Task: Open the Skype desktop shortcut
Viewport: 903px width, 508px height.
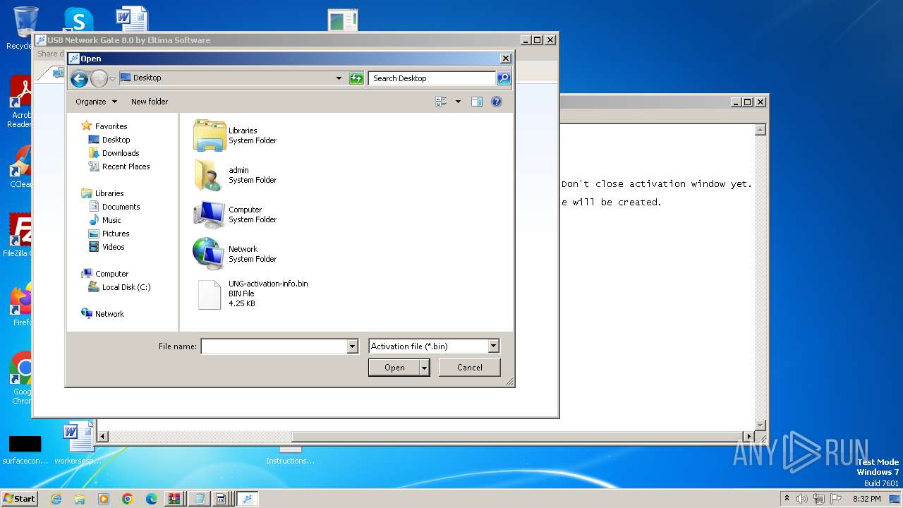Action: (78, 20)
